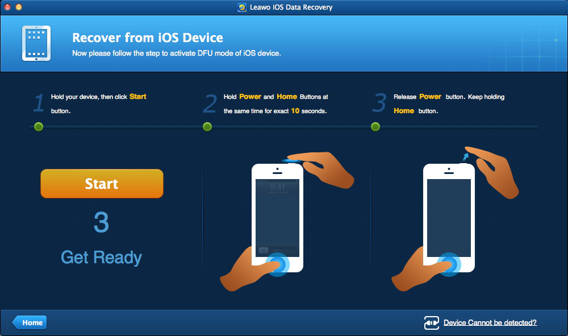Click the 'Get Ready' countdown text
This screenshot has height=336, width=568.
101,258
